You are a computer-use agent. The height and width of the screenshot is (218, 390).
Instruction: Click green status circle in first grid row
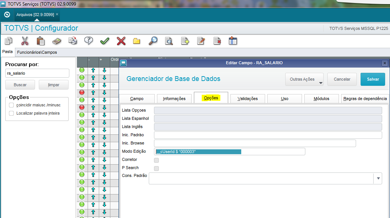pyautogui.click(x=82, y=70)
